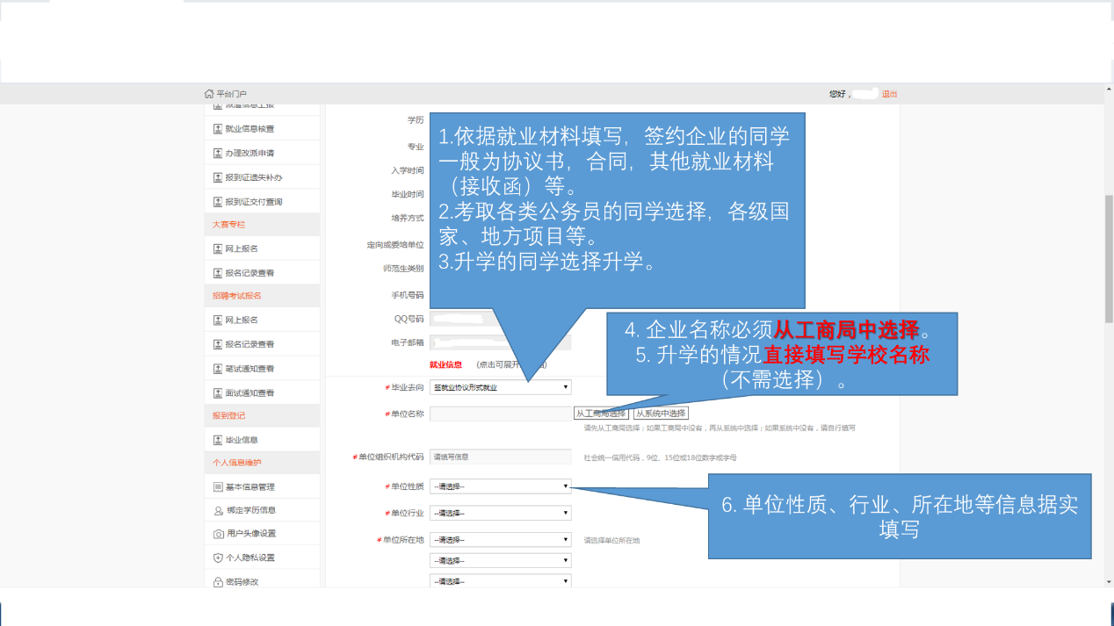Click the 个人隐私设置 shield icon
Image resolution: width=1114 pixels, height=626 pixels.
tap(218, 558)
